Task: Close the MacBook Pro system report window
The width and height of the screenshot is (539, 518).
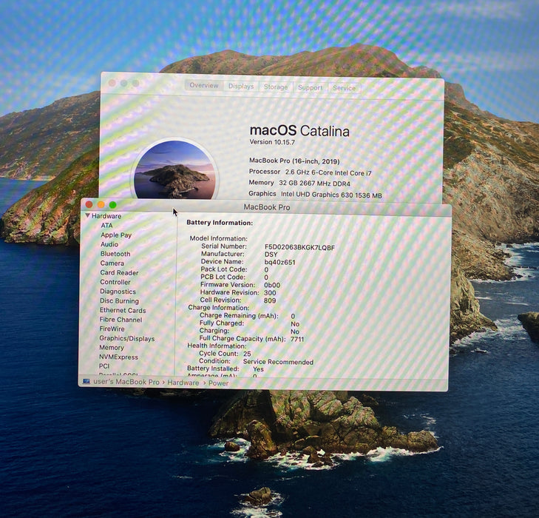Action: coord(89,204)
